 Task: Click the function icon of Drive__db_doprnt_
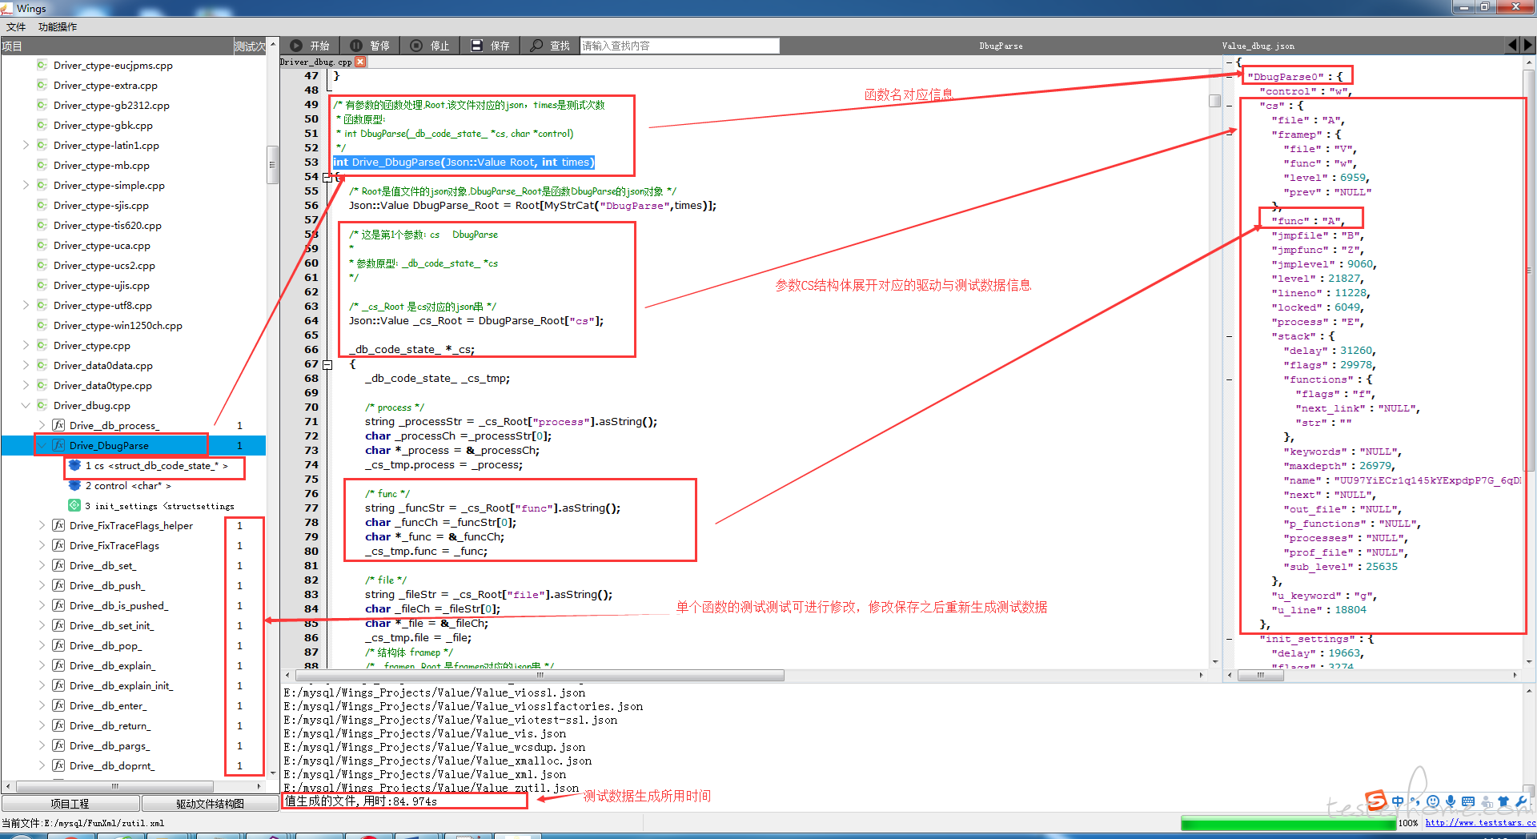tap(58, 765)
